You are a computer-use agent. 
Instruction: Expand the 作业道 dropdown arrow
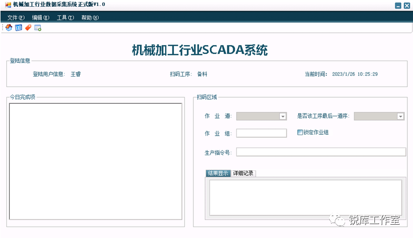(x=283, y=116)
